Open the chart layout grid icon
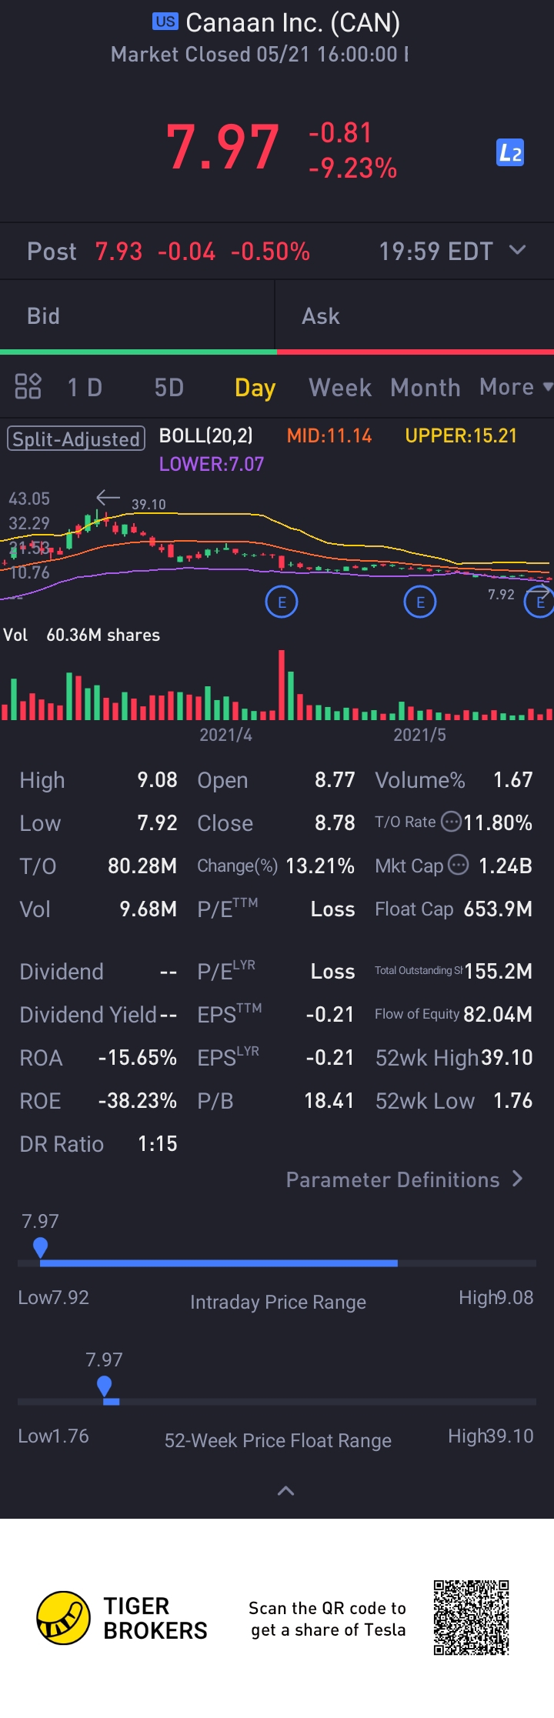 click(28, 386)
